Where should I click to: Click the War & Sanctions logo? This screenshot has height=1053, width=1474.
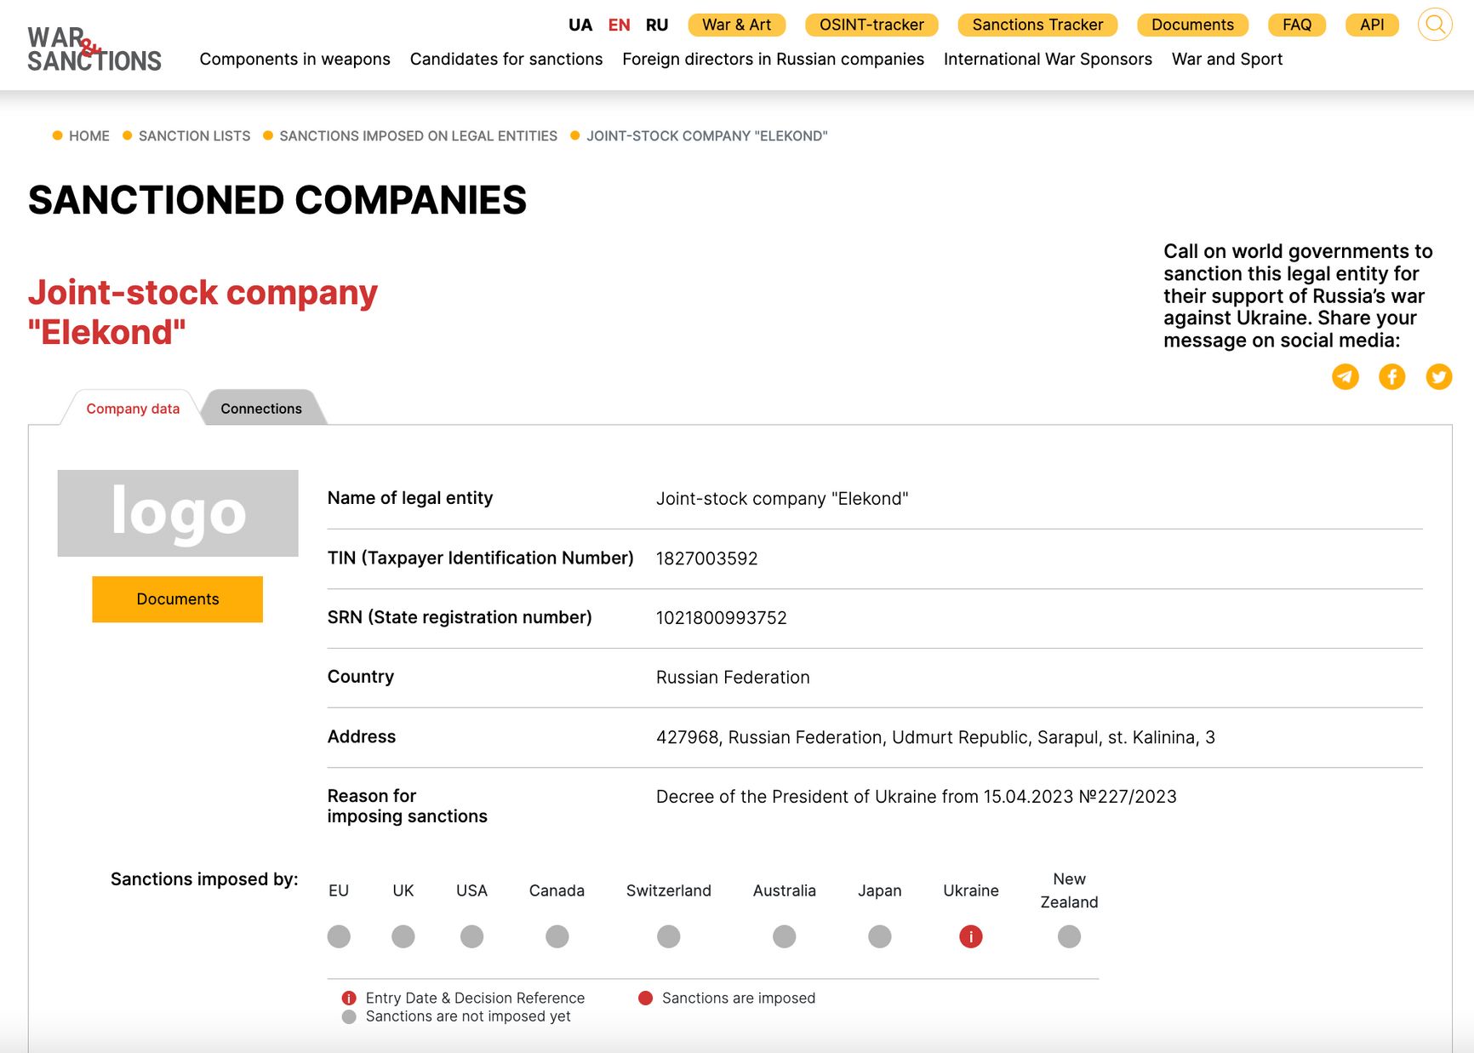(94, 49)
